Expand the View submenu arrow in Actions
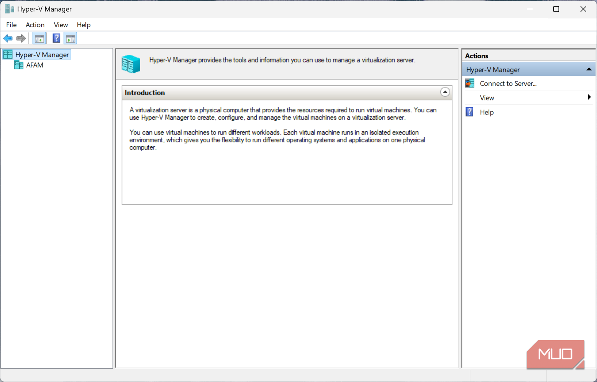Image resolution: width=597 pixels, height=382 pixels. pyautogui.click(x=589, y=97)
